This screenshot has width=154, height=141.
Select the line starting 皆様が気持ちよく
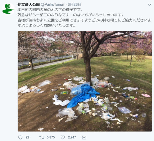(84, 20)
